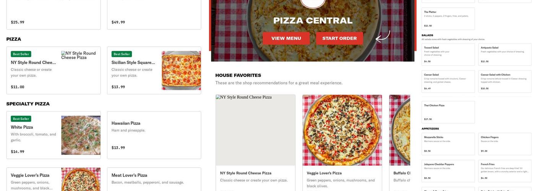Image resolution: width=535 pixels, height=191 pixels.
Task: Open The Platter item card
Action: pyautogui.click(x=448, y=19)
